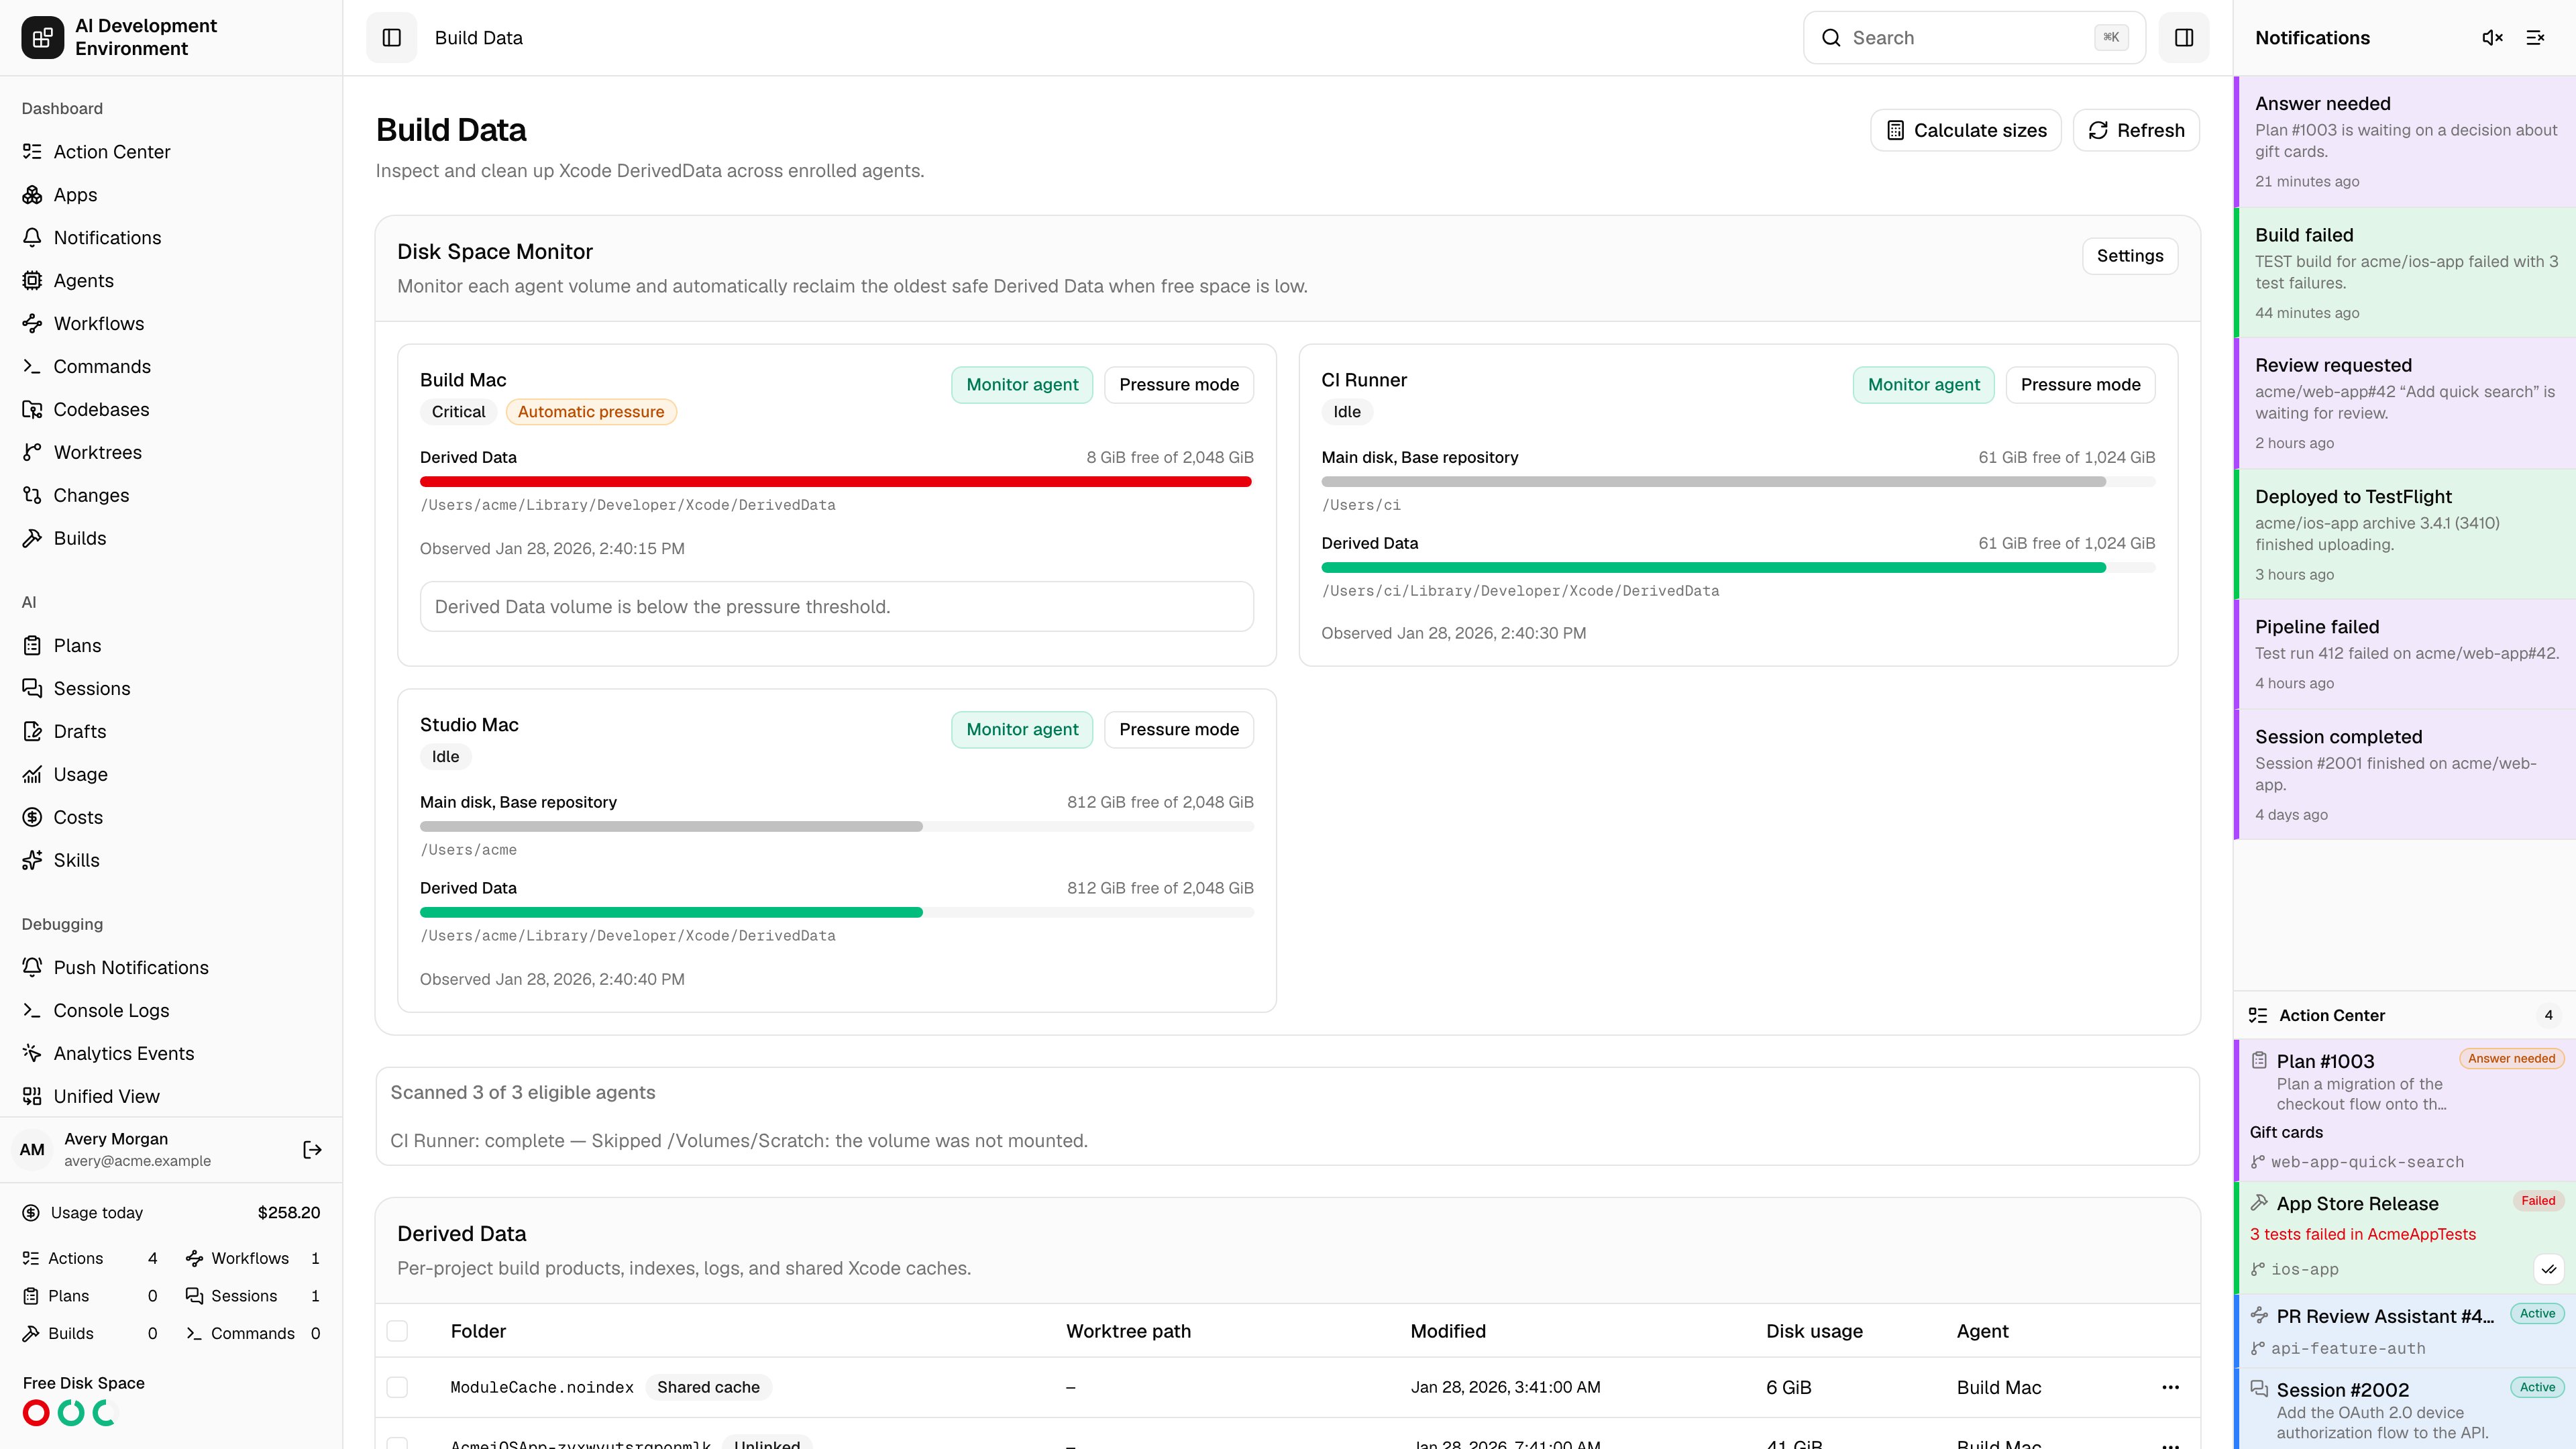Image resolution: width=2576 pixels, height=1449 pixels.
Task: Toggle Monitor agent for CI Runner
Action: tap(1923, 385)
